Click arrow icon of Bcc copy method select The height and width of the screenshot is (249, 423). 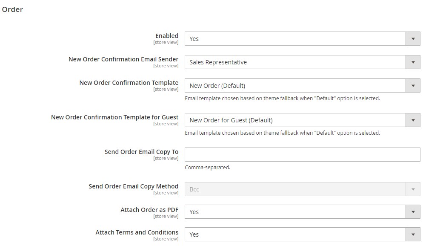click(413, 189)
